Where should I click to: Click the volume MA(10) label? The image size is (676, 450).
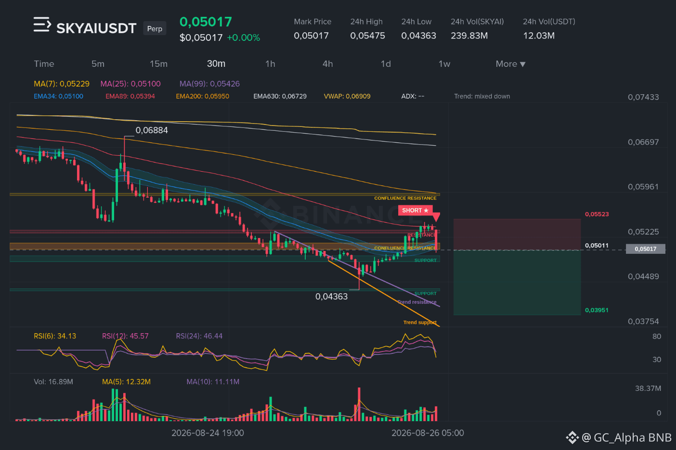click(x=213, y=382)
